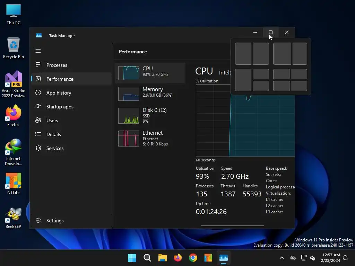Snap window to top-right zone of three-zone layout
Image resolution: width=355 pixels, height=266 pixels.
point(261,74)
